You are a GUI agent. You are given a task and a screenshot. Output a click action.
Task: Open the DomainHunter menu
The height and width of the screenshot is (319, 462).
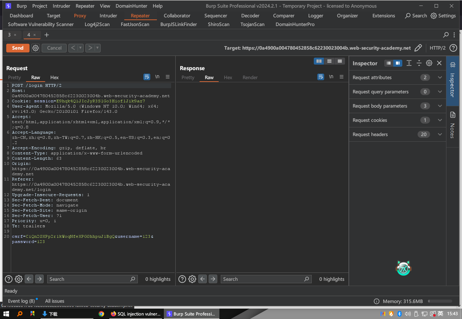pos(131,6)
